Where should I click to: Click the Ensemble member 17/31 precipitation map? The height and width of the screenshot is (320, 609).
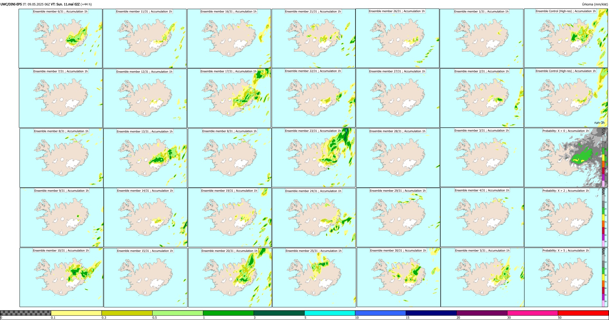coord(229,98)
